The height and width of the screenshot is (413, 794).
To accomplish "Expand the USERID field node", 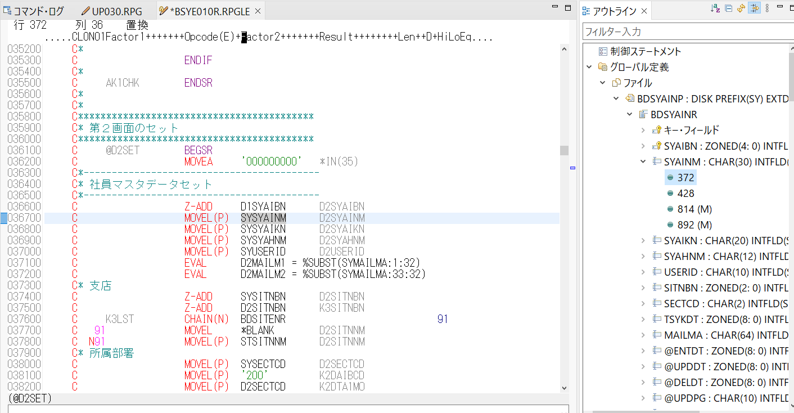I will pyautogui.click(x=643, y=272).
